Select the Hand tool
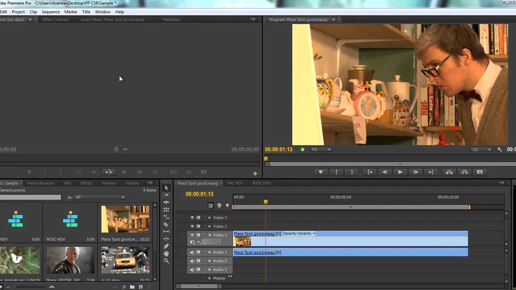This screenshot has width=516, height=290. 166,253
